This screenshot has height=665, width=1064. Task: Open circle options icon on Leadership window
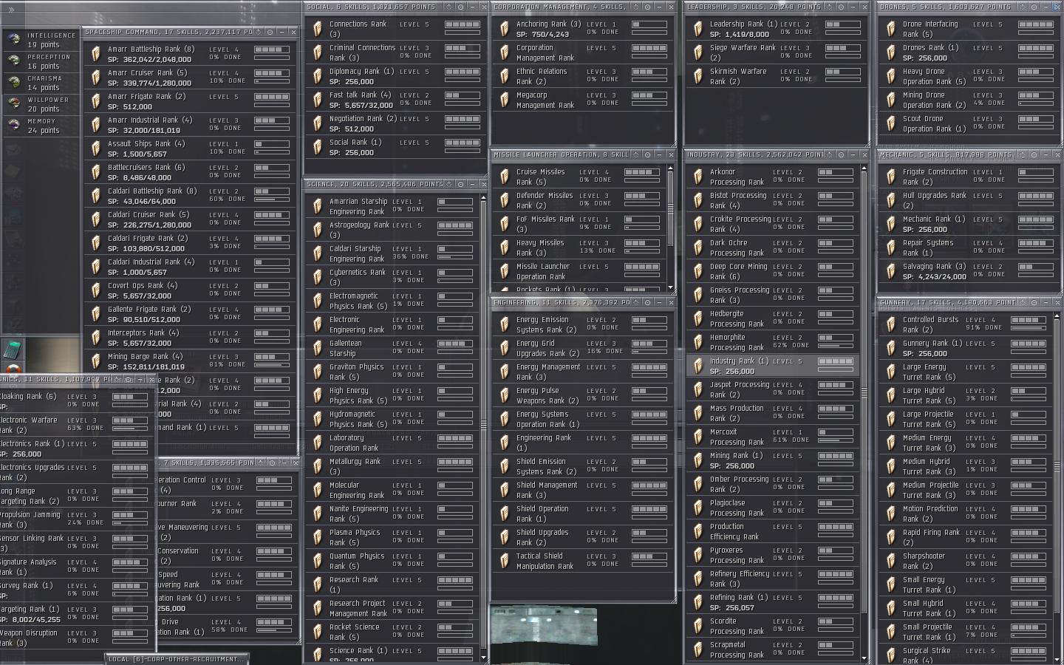click(841, 7)
